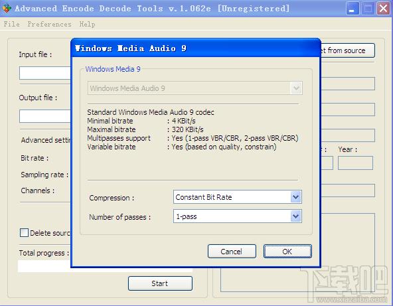This screenshot has height=306, width=393.
Task: Click the 'Multipasses support' label
Action: point(119,138)
